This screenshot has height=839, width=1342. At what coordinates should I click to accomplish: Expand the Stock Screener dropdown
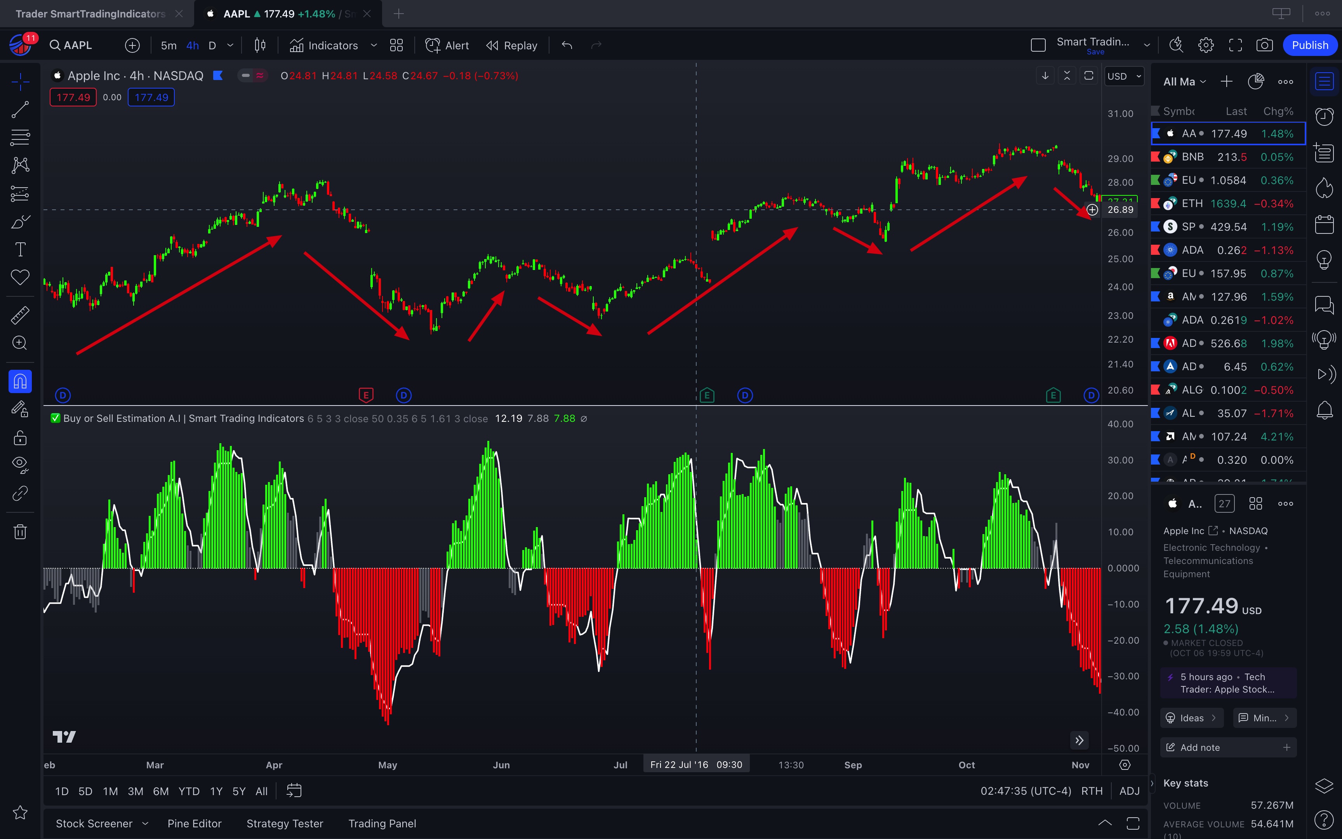click(x=145, y=823)
